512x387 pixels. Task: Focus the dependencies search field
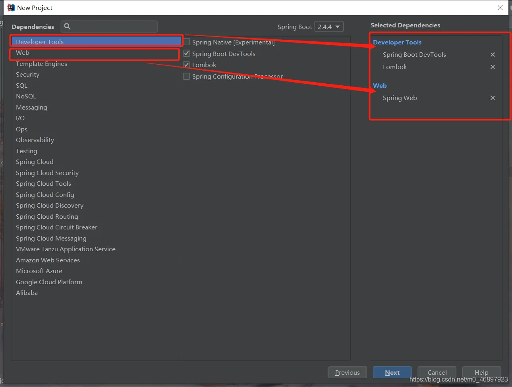pyautogui.click(x=109, y=26)
